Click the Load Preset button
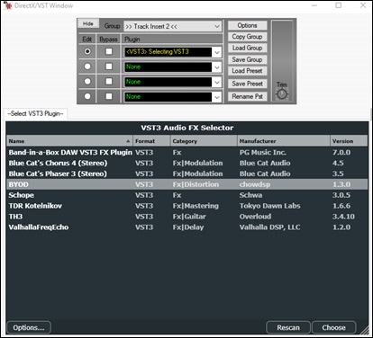Screen dimensions: 373x338 click(247, 71)
